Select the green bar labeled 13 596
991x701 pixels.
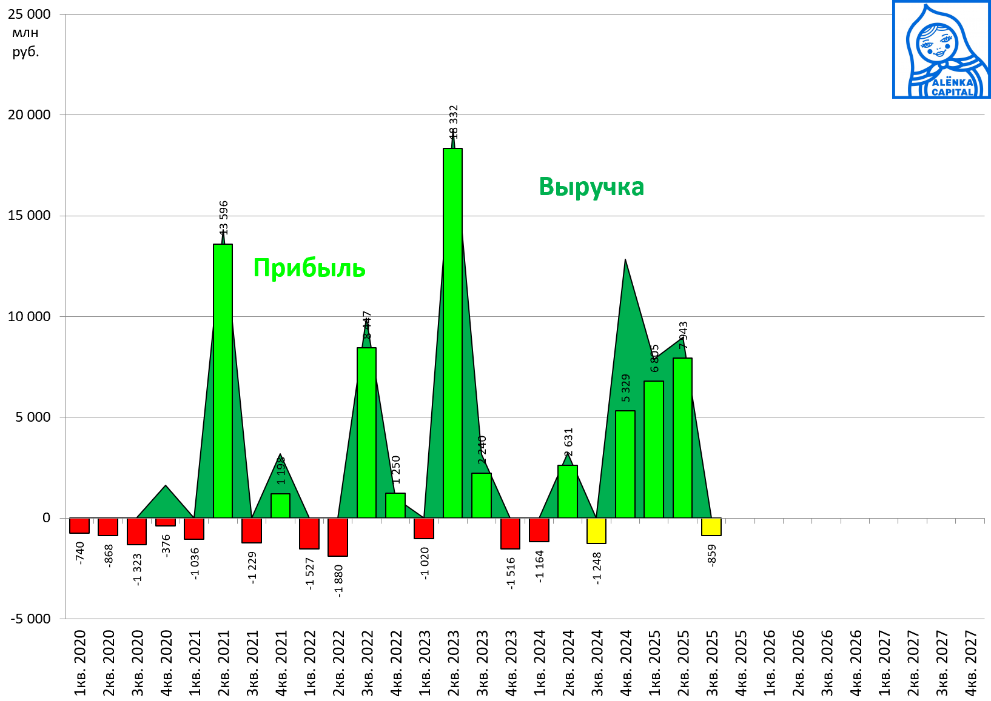(x=223, y=380)
